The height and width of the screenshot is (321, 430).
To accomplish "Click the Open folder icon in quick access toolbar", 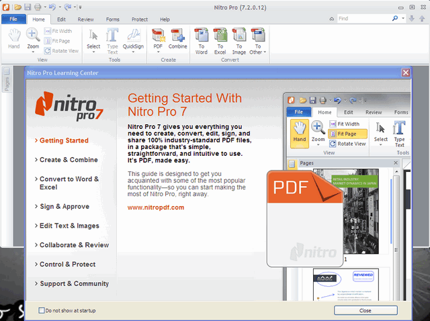I will (x=18, y=7).
